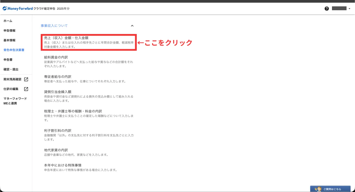Select 専従者給与の内訳 item
Viewport: 355px width, 192px height.
coord(58,77)
